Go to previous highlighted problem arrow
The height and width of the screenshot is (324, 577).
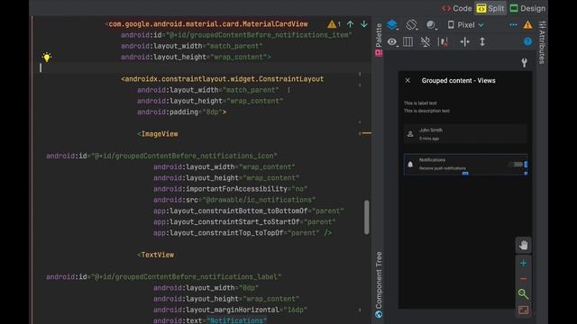350,24
